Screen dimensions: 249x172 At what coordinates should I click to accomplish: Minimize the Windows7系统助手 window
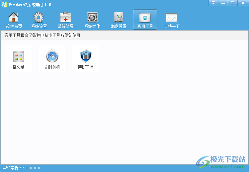[223, 3]
